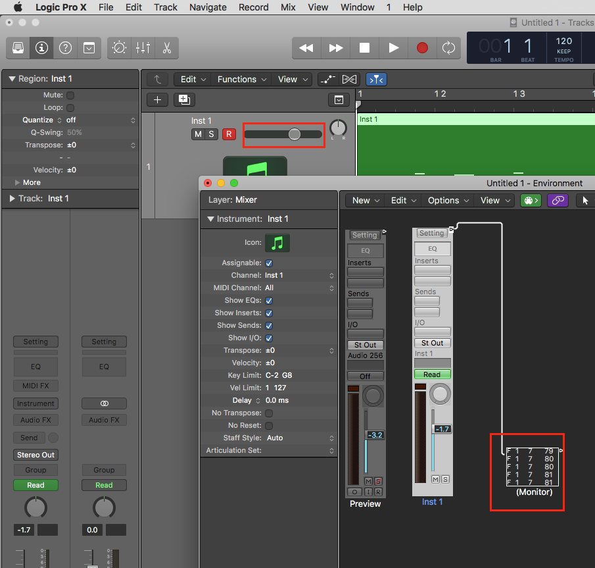The height and width of the screenshot is (568, 595).
Task: Toggle the Cycle loop button
Action: tap(448, 47)
